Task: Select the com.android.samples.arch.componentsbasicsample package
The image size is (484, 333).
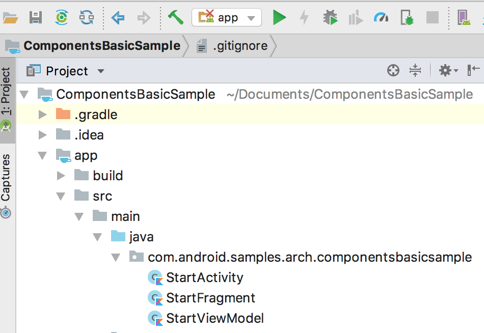Action: [250, 257]
